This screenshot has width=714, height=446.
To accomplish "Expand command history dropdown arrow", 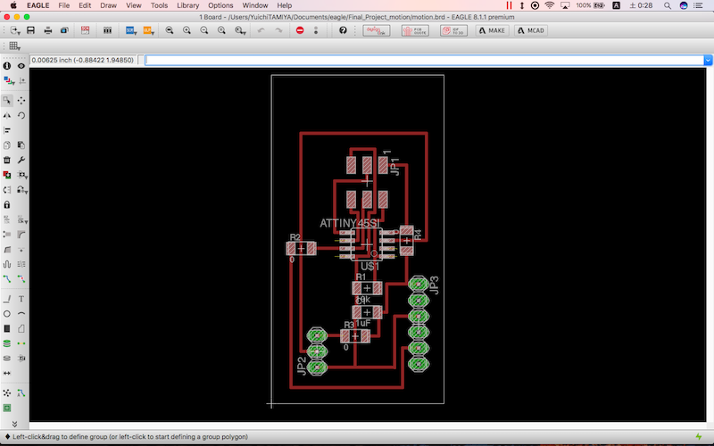I will [x=708, y=60].
